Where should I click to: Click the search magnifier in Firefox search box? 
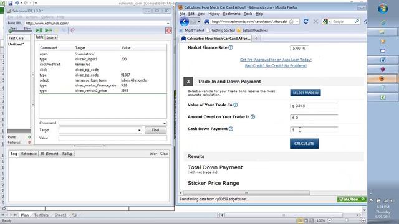pos(357,21)
